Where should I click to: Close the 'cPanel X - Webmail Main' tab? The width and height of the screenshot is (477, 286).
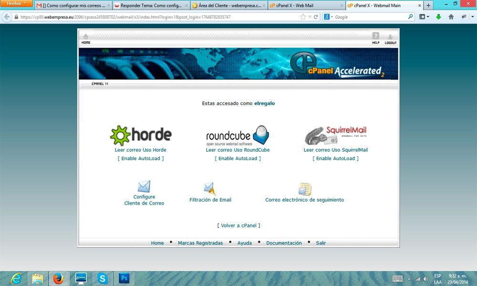(x=420, y=5)
